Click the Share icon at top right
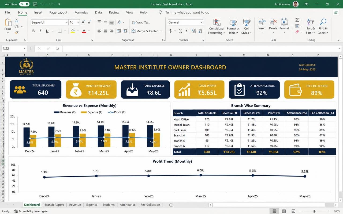The height and width of the screenshot is (214, 343). (336, 12)
